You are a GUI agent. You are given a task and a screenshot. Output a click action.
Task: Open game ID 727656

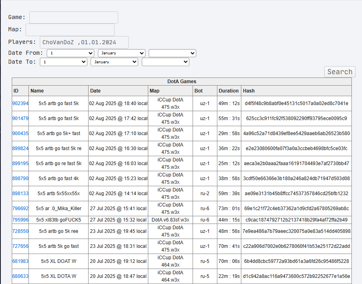click(20, 246)
